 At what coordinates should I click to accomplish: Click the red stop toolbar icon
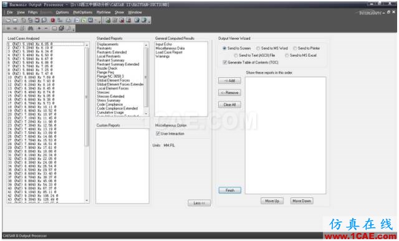(x=52, y=20)
